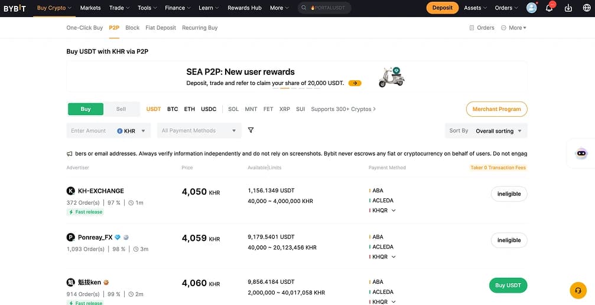595x305 pixels.
Task: Open the user profile avatar
Action: (532, 8)
